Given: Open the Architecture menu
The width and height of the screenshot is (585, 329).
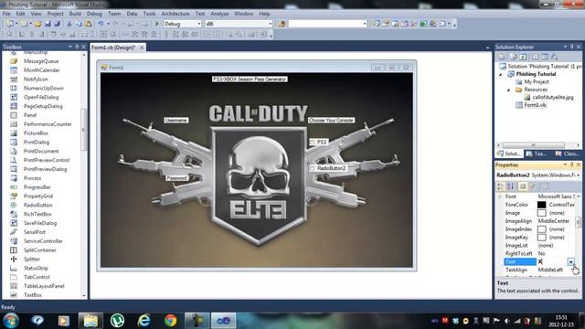Looking at the screenshot, I should pos(175,14).
